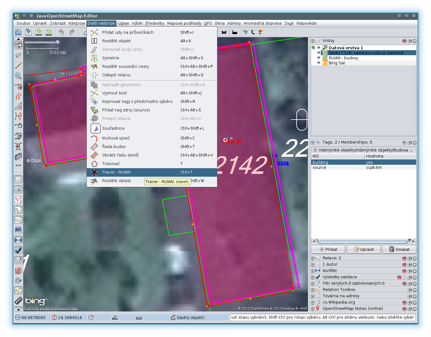Click the changeset box icon in sidebar
The width and height of the screenshot is (431, 337).
(18, 270)
